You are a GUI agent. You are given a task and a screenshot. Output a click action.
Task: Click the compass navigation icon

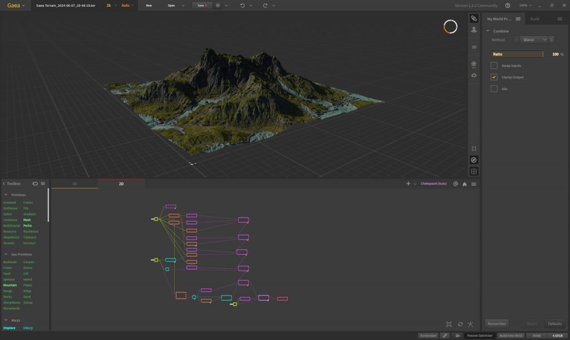(474, 160)
